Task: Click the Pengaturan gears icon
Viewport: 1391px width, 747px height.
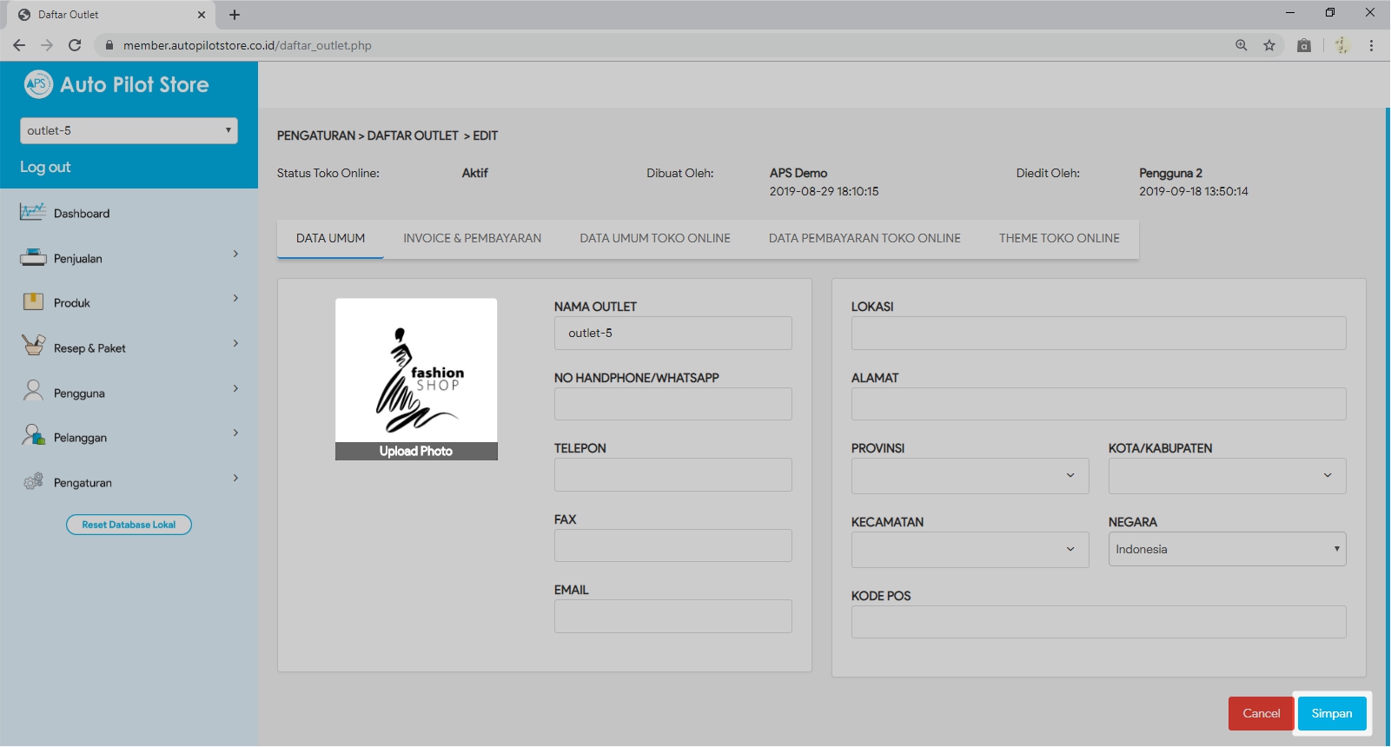Action: (x=33, y=481)
